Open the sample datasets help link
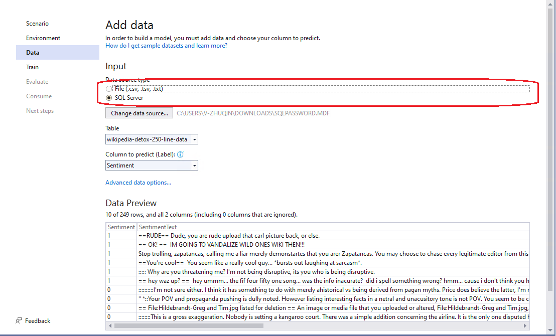 click(166, 45)
